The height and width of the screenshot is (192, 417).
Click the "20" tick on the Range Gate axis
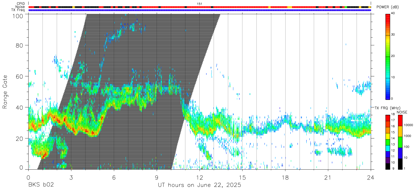(20, 138)
